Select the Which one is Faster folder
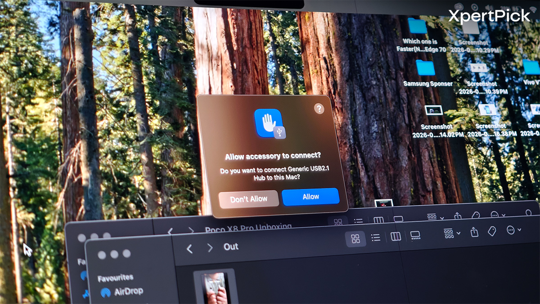The height and width of the screenshot is (304, 540). [418, 27]
